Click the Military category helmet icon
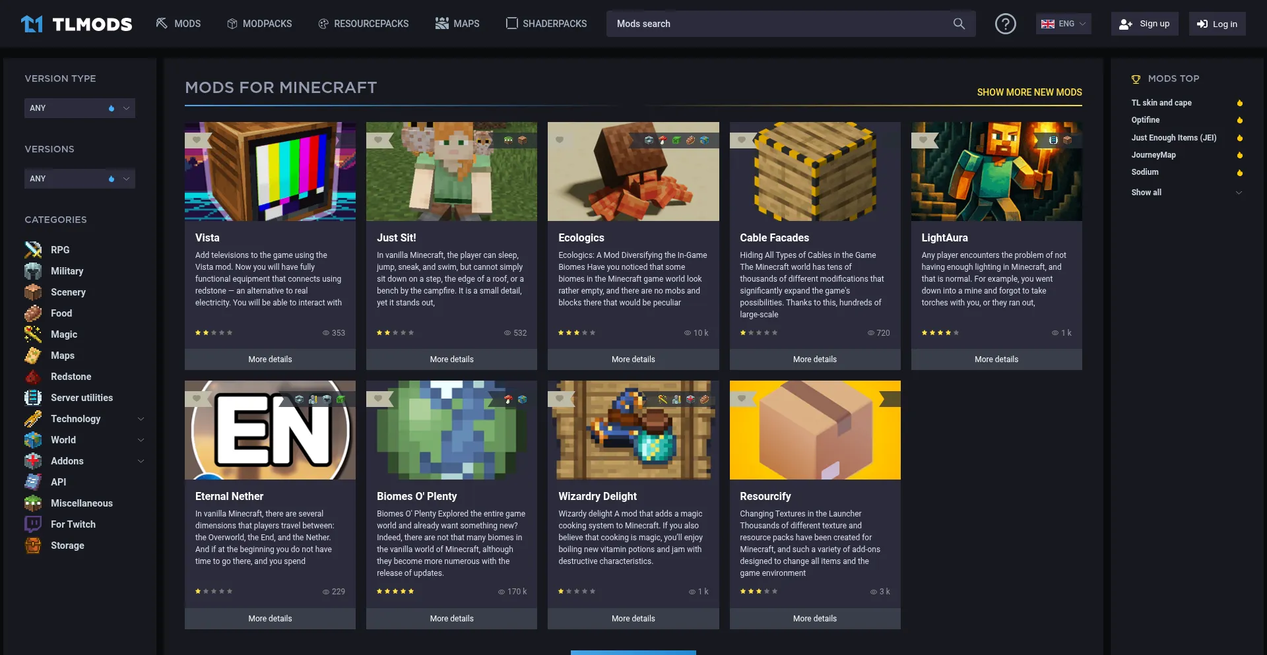The width and height of the screenshot is (1267, 655). coord(33,271)
